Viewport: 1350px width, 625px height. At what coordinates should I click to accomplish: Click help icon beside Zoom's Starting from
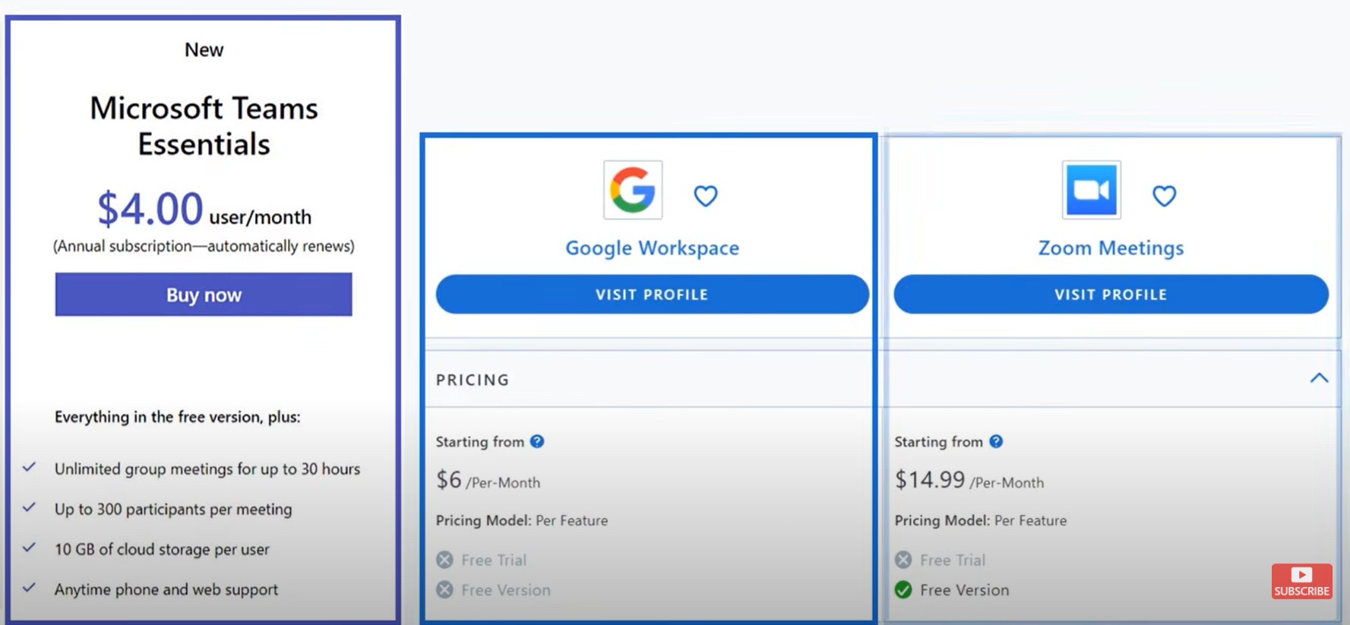(x=996, y=441)
